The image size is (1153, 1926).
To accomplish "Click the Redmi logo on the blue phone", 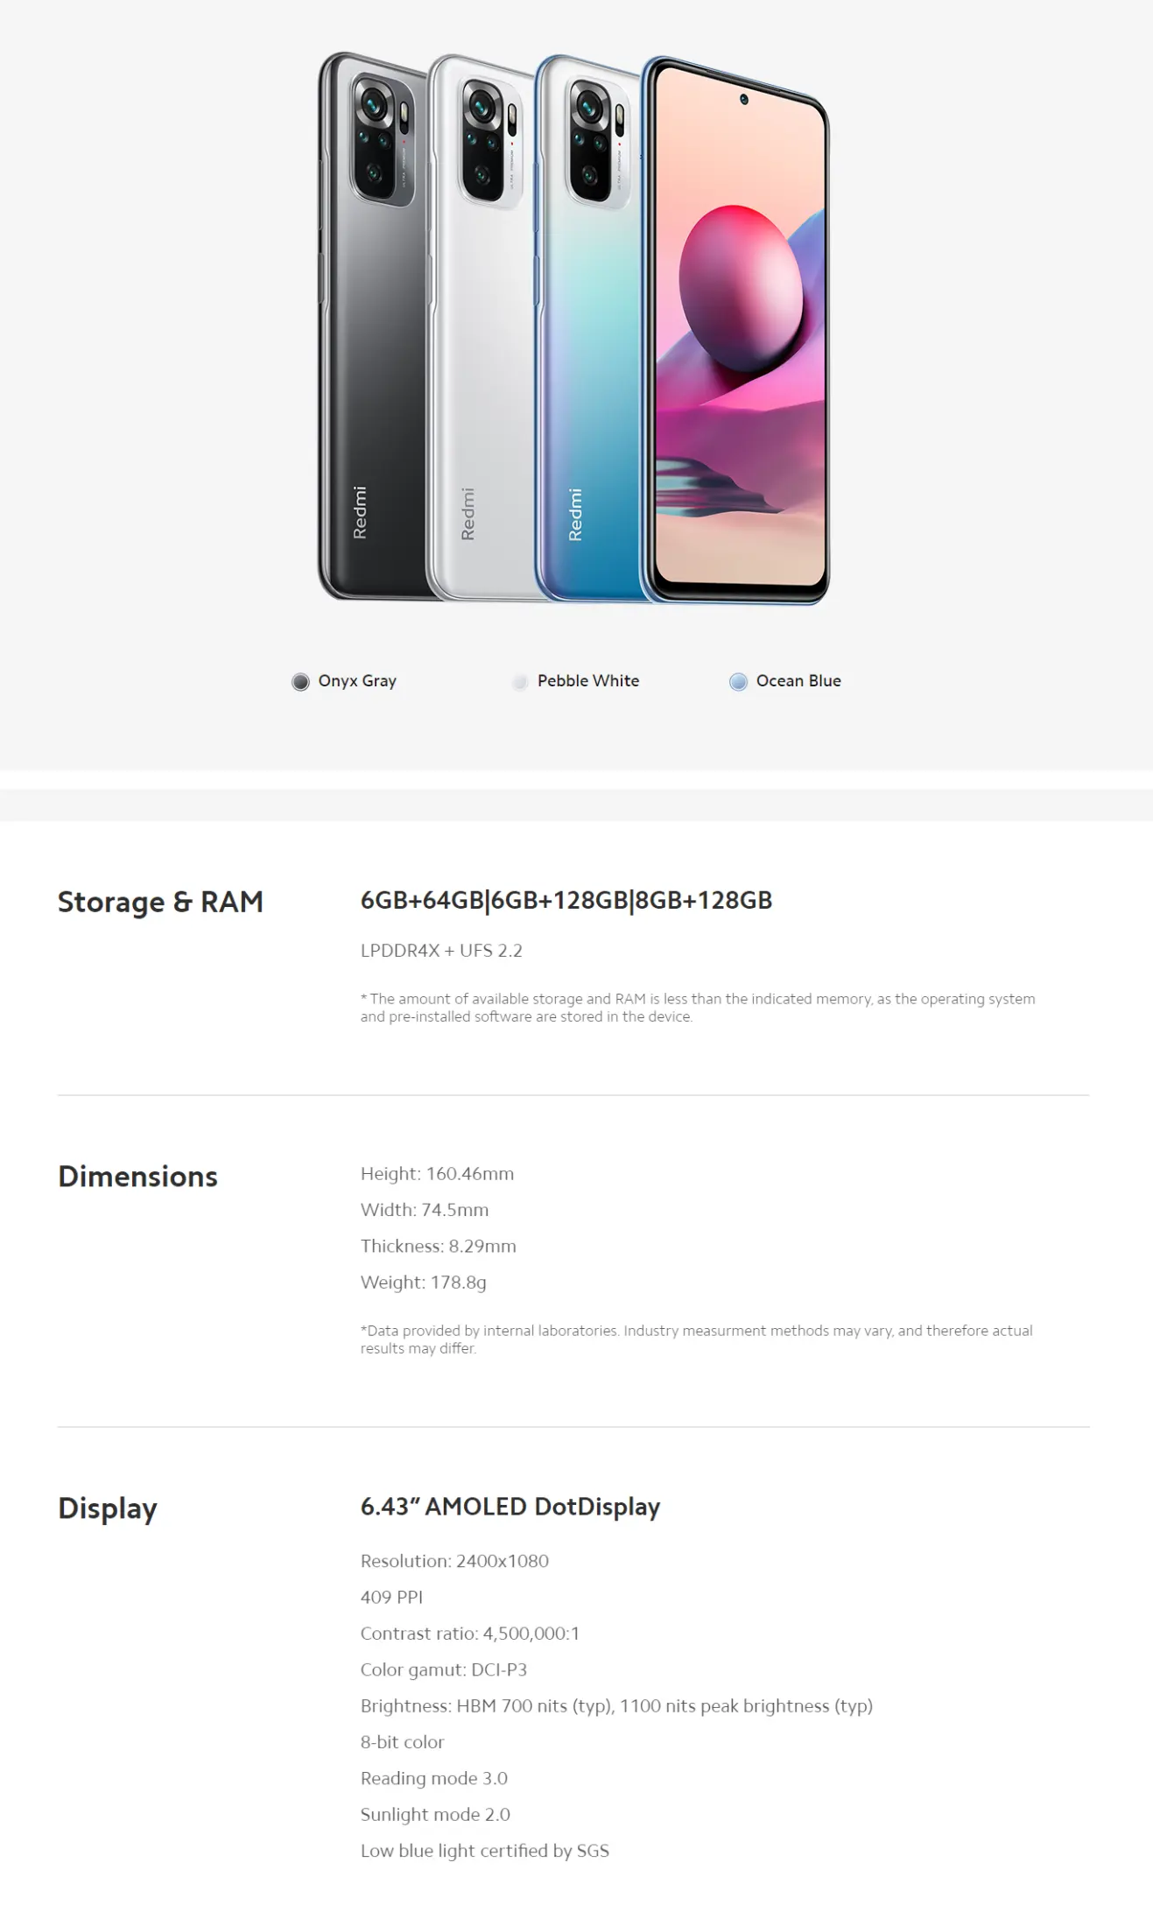I will tap(575, 515).
